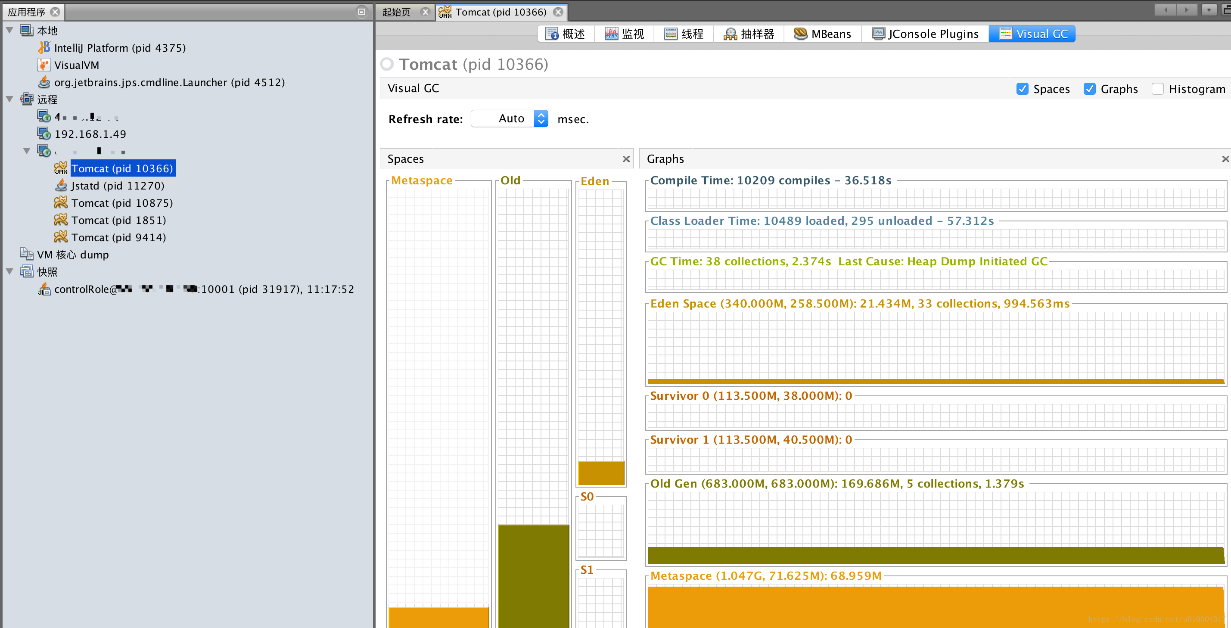Click the selected Tomcat pid 10366 tree icon

(x=61, y=168)
